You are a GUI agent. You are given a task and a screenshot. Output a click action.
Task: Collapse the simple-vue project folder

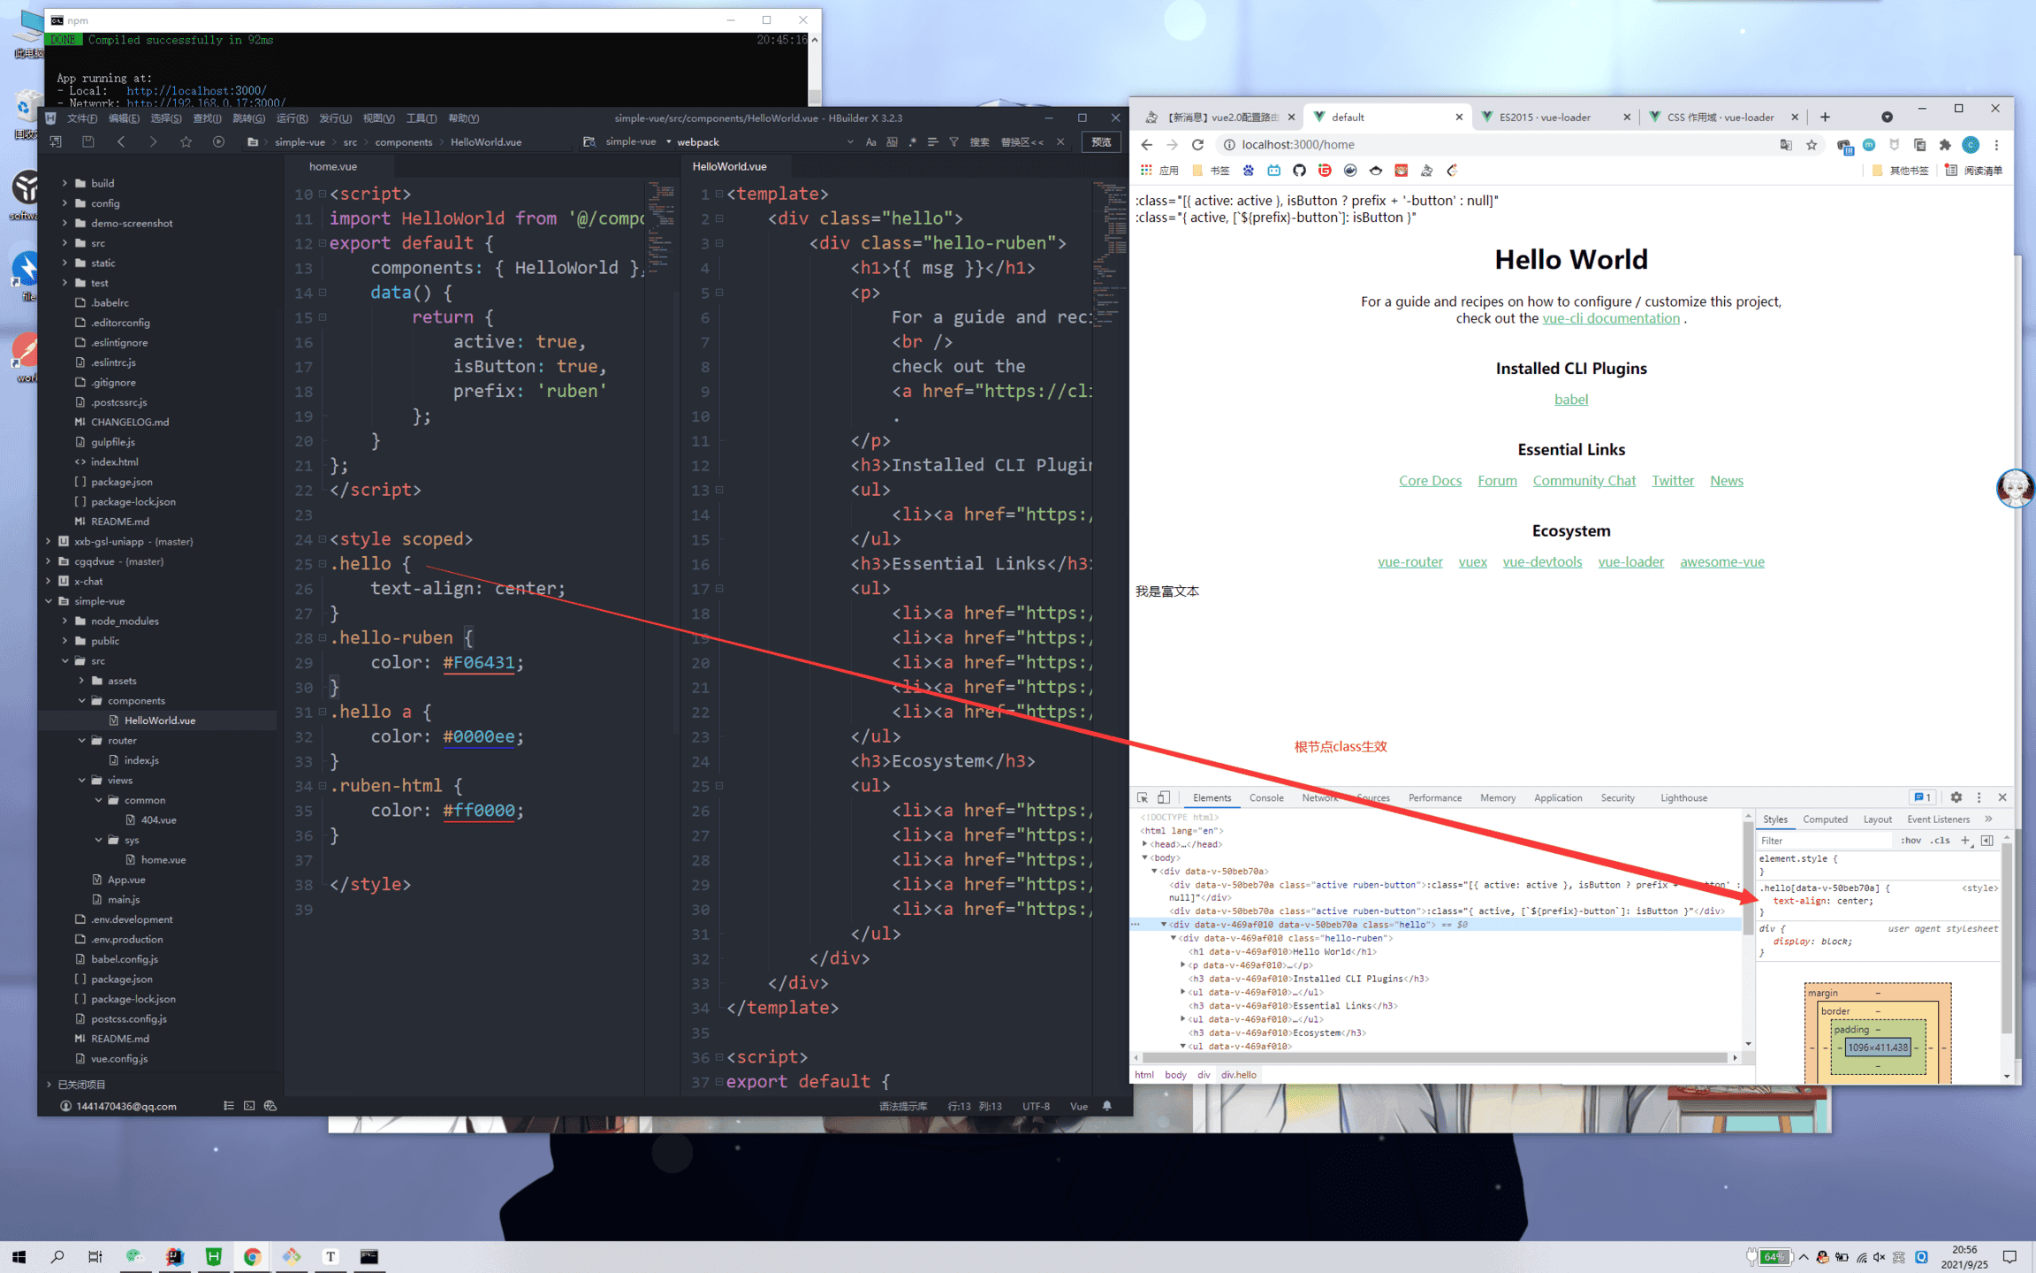pos(49,601)
